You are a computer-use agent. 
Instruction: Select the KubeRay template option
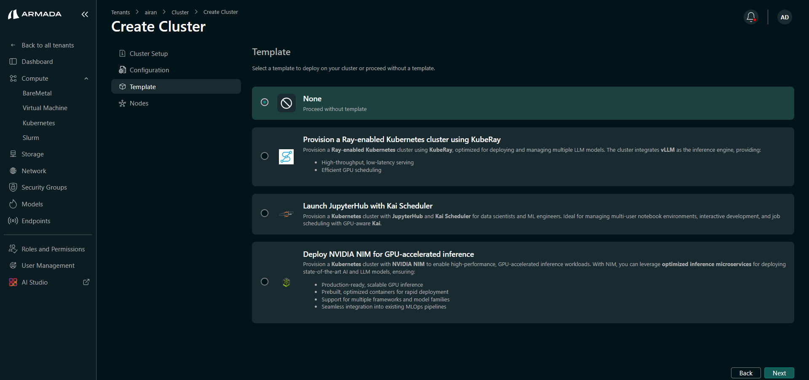265,156
